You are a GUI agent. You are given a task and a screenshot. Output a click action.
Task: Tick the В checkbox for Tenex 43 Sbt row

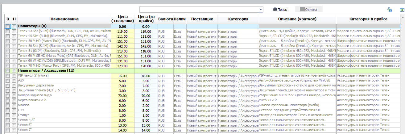click(7, 31)
